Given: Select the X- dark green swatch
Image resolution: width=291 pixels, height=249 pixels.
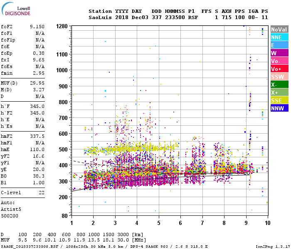Looking at the screenshot, I should tap(279, 85).
